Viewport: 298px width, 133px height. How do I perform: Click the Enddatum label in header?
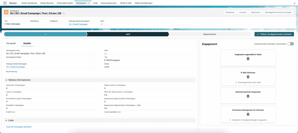[54, 21]
